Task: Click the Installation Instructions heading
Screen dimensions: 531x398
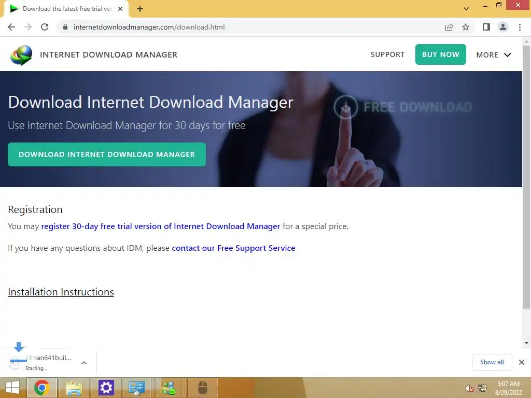Action: pyautogui.click(x=61, y=292)
